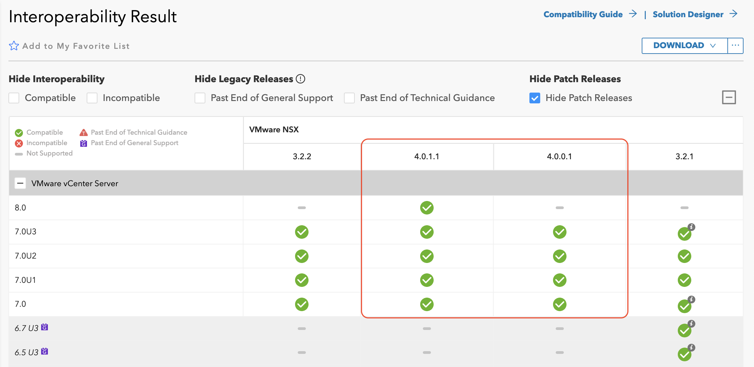Select the vCenter 8.0 row label

(20, 208)
